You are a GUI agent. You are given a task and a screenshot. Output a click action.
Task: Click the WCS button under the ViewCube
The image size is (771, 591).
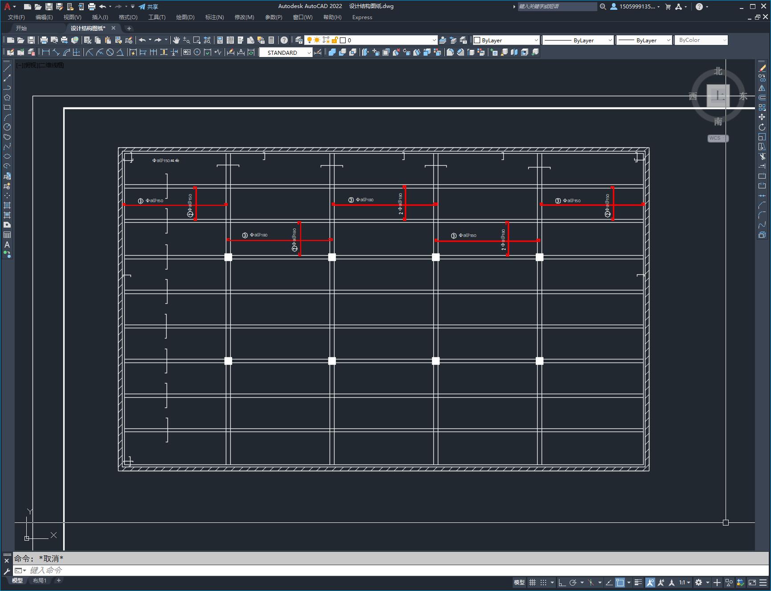click(x=718, y=138)
